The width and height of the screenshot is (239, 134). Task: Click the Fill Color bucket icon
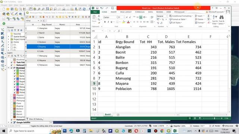click(124, 22)
